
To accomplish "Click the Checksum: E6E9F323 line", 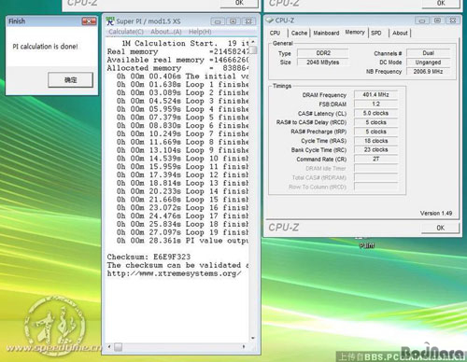I will (149, 257).
